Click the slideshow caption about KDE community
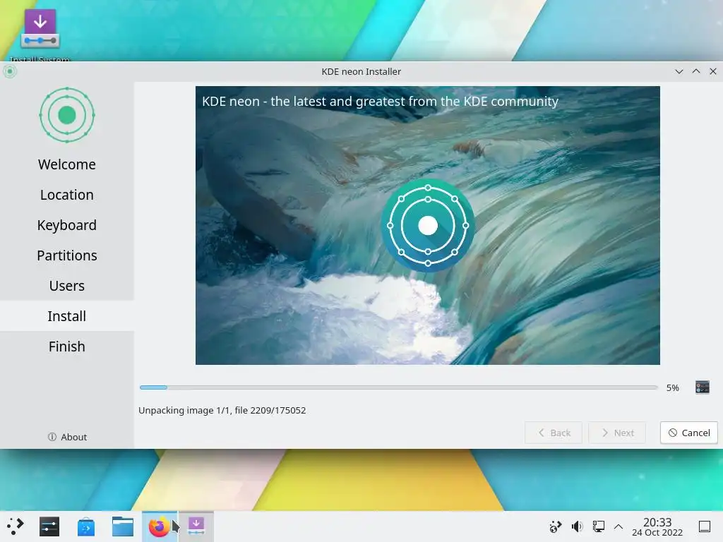The image size is (723, 542). point(380,102)
